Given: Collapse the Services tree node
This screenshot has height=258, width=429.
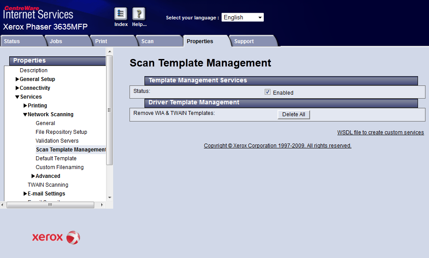Looking at the screenshot, I should [17, 97].
